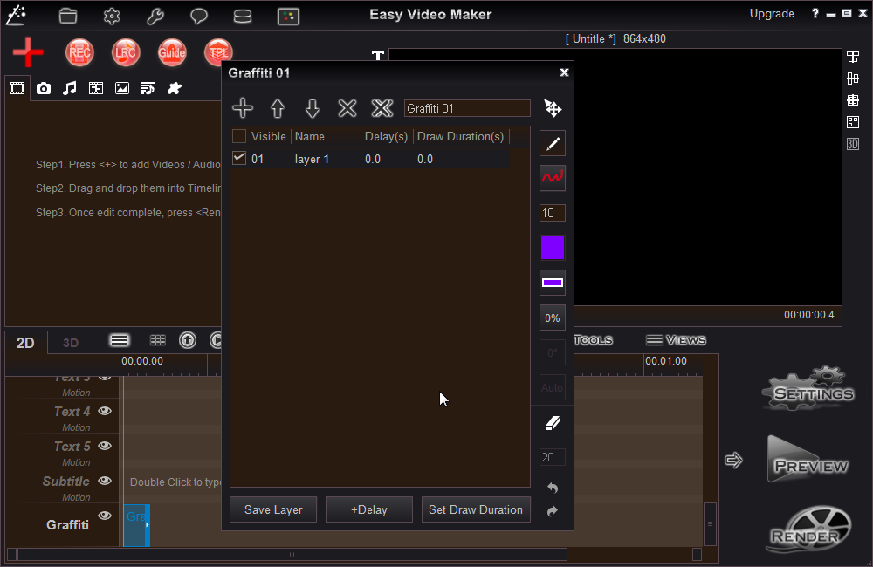The height and width of the screenshot is (567, 873).
Task: Start recording with the REC button
Action: coord(79,53)
